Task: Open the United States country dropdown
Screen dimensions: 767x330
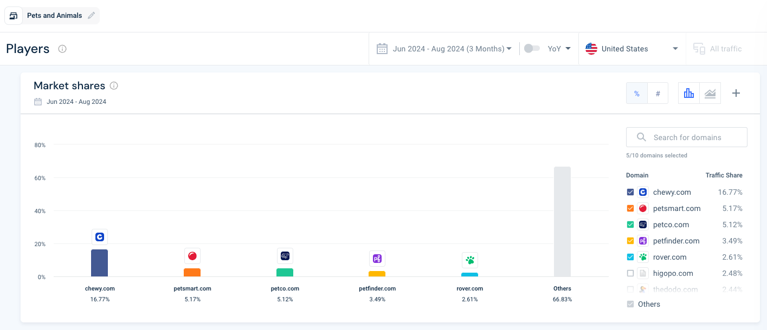Action: (632, 49)
